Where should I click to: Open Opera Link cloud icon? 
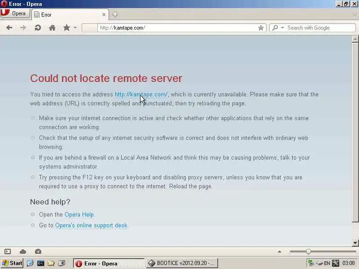pos(23,252)
